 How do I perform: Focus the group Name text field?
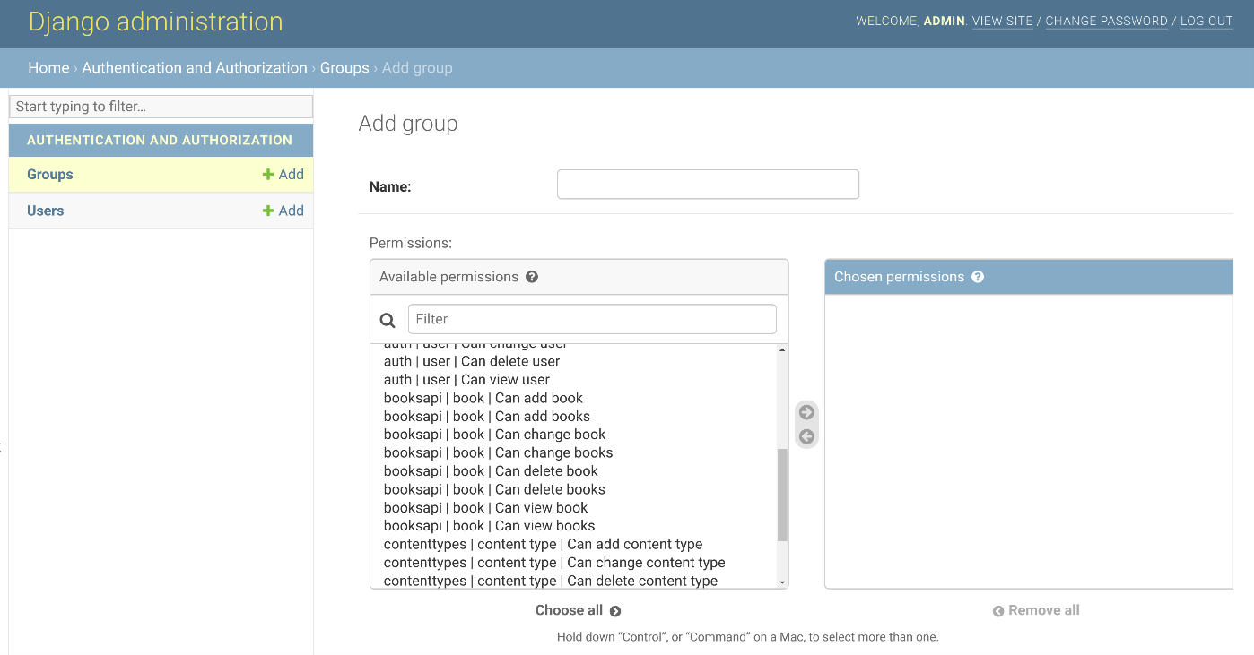tap(708, 185)
